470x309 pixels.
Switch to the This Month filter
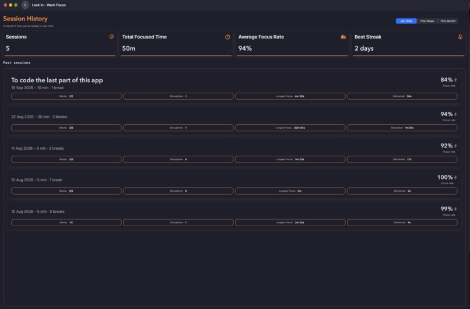click(x=447, y=21)
